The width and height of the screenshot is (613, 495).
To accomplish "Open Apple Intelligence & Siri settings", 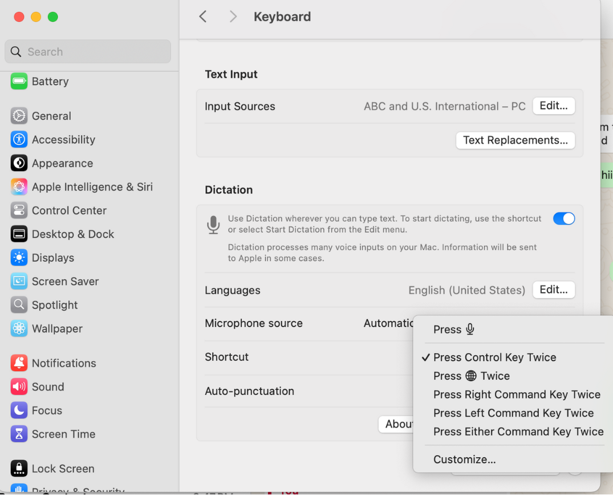I will (92, 187).
